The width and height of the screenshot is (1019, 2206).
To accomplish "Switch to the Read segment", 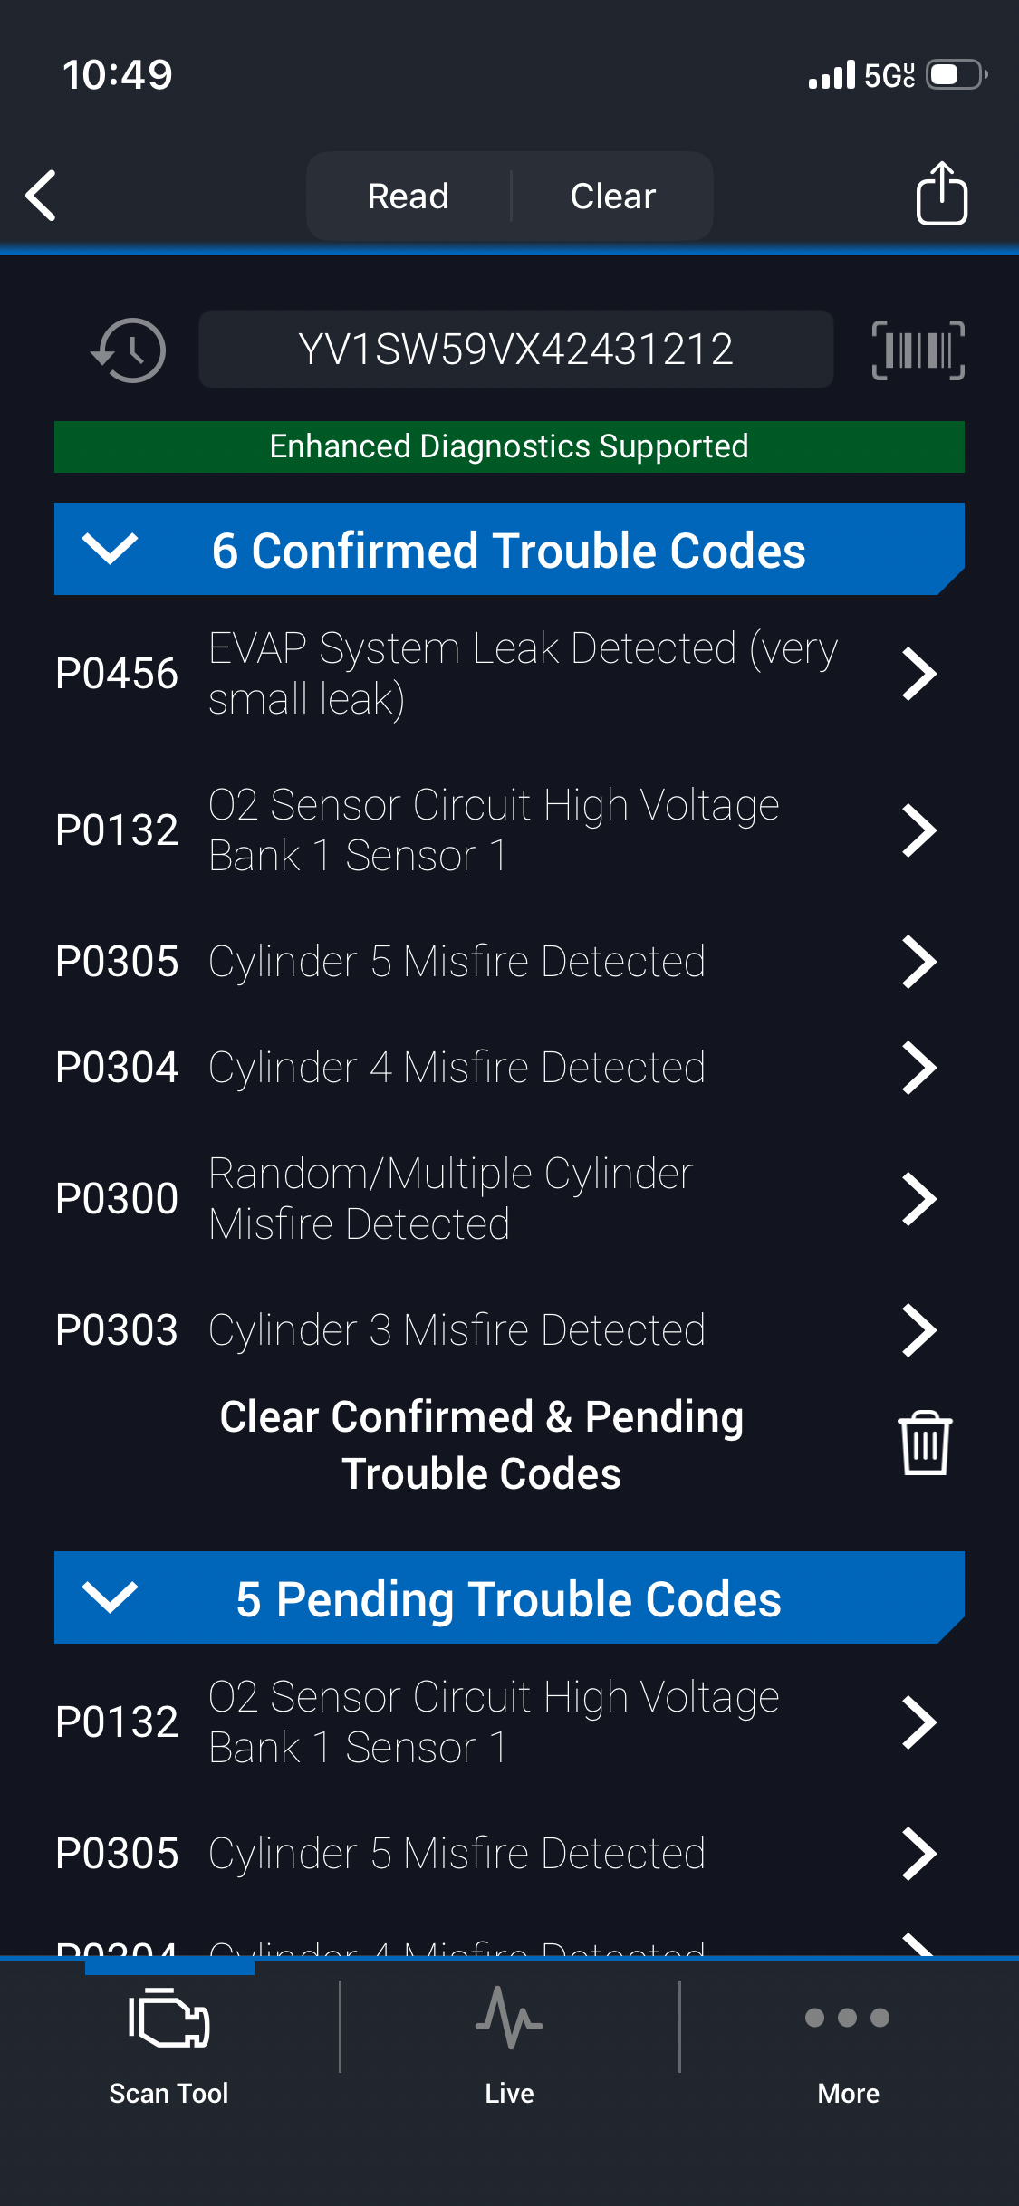I will pyautogui.click(x=409, y=197).
